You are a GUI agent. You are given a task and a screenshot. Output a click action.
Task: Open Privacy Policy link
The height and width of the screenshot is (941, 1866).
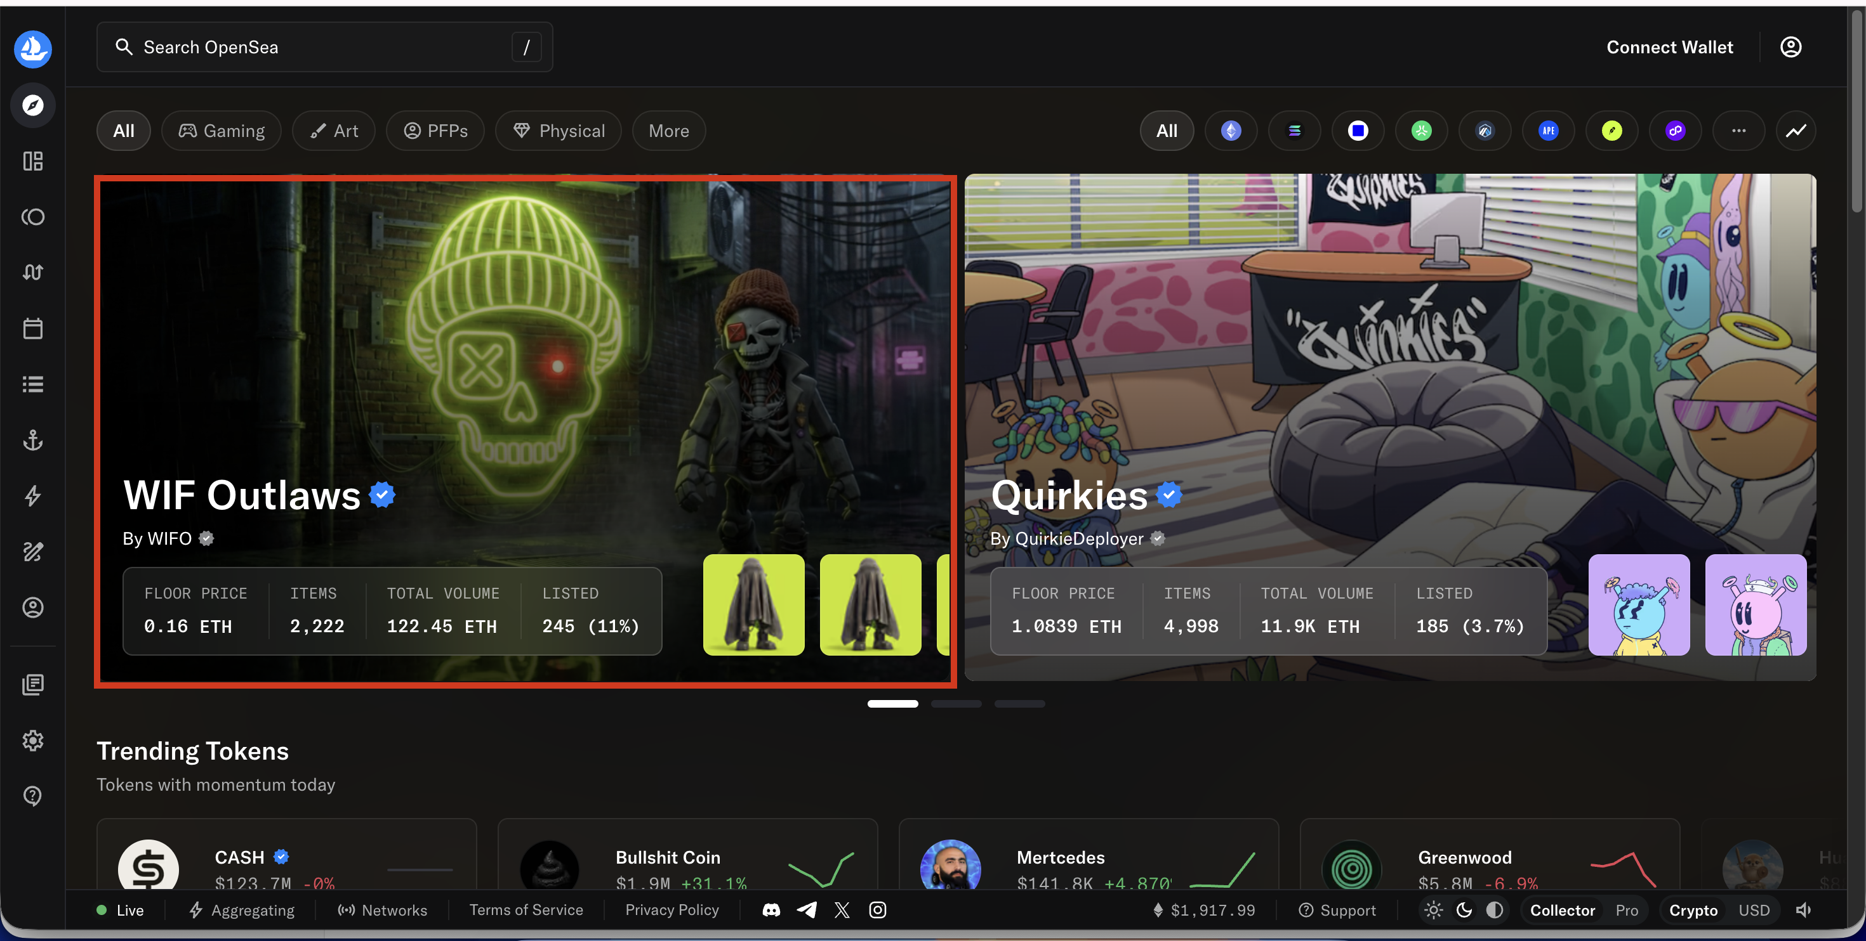coord(672,910)
